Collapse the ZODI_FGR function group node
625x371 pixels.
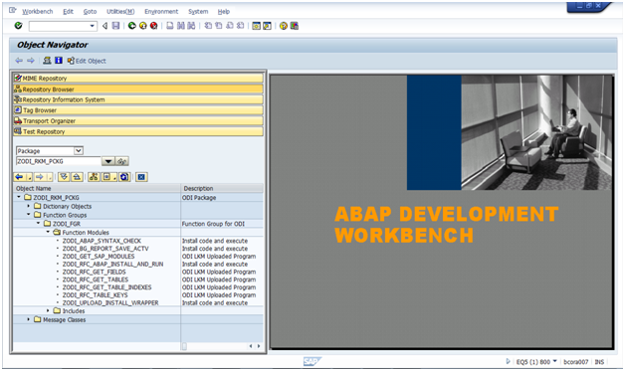pos(38,223)
